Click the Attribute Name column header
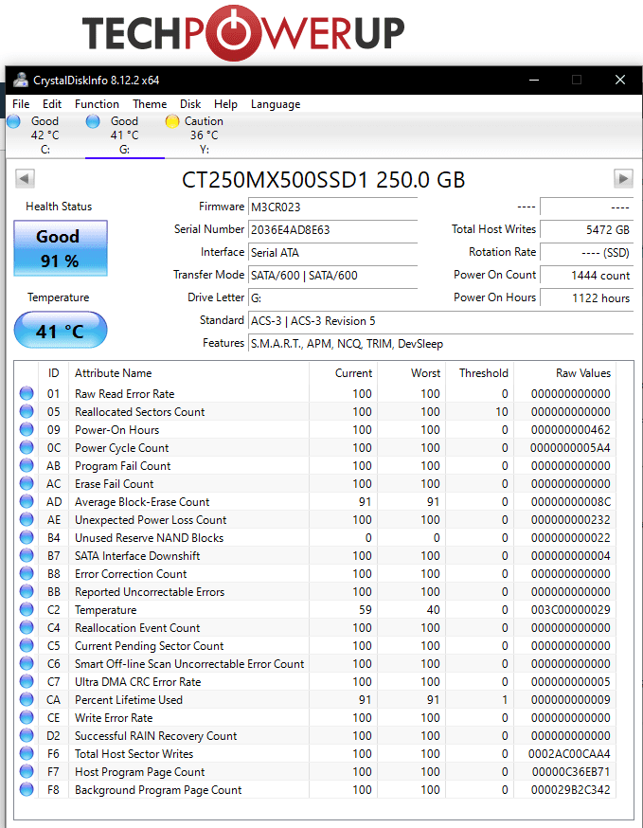 (x=188, y=373)
